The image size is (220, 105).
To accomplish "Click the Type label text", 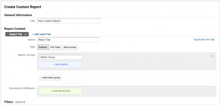I will (32, 47).
